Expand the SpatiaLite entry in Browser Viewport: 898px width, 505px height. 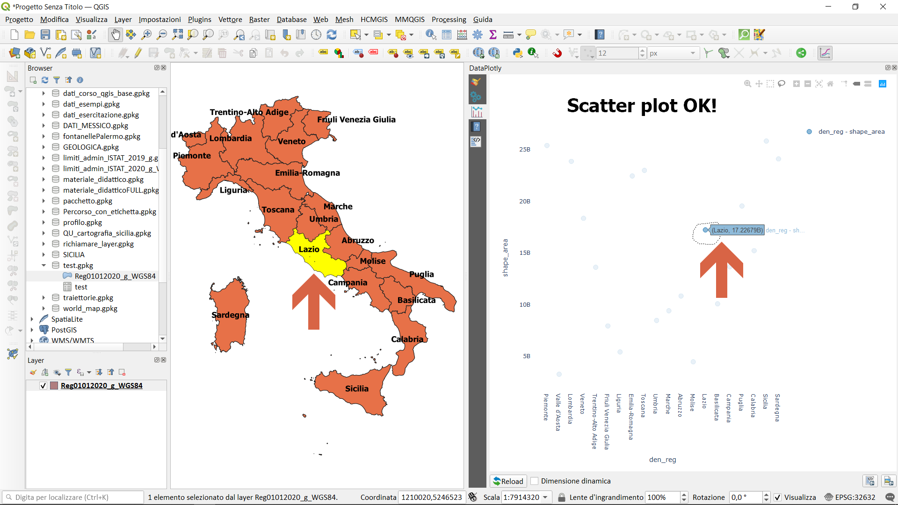click(32, 319)
